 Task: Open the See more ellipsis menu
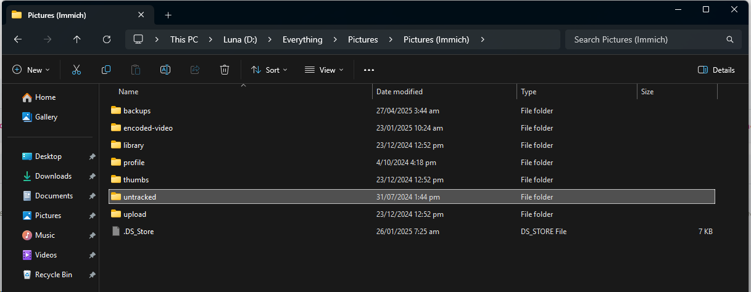369,70
